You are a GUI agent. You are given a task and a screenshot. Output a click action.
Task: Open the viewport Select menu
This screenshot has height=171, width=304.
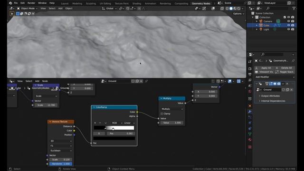pyautogui.click(x=52, y=9)
